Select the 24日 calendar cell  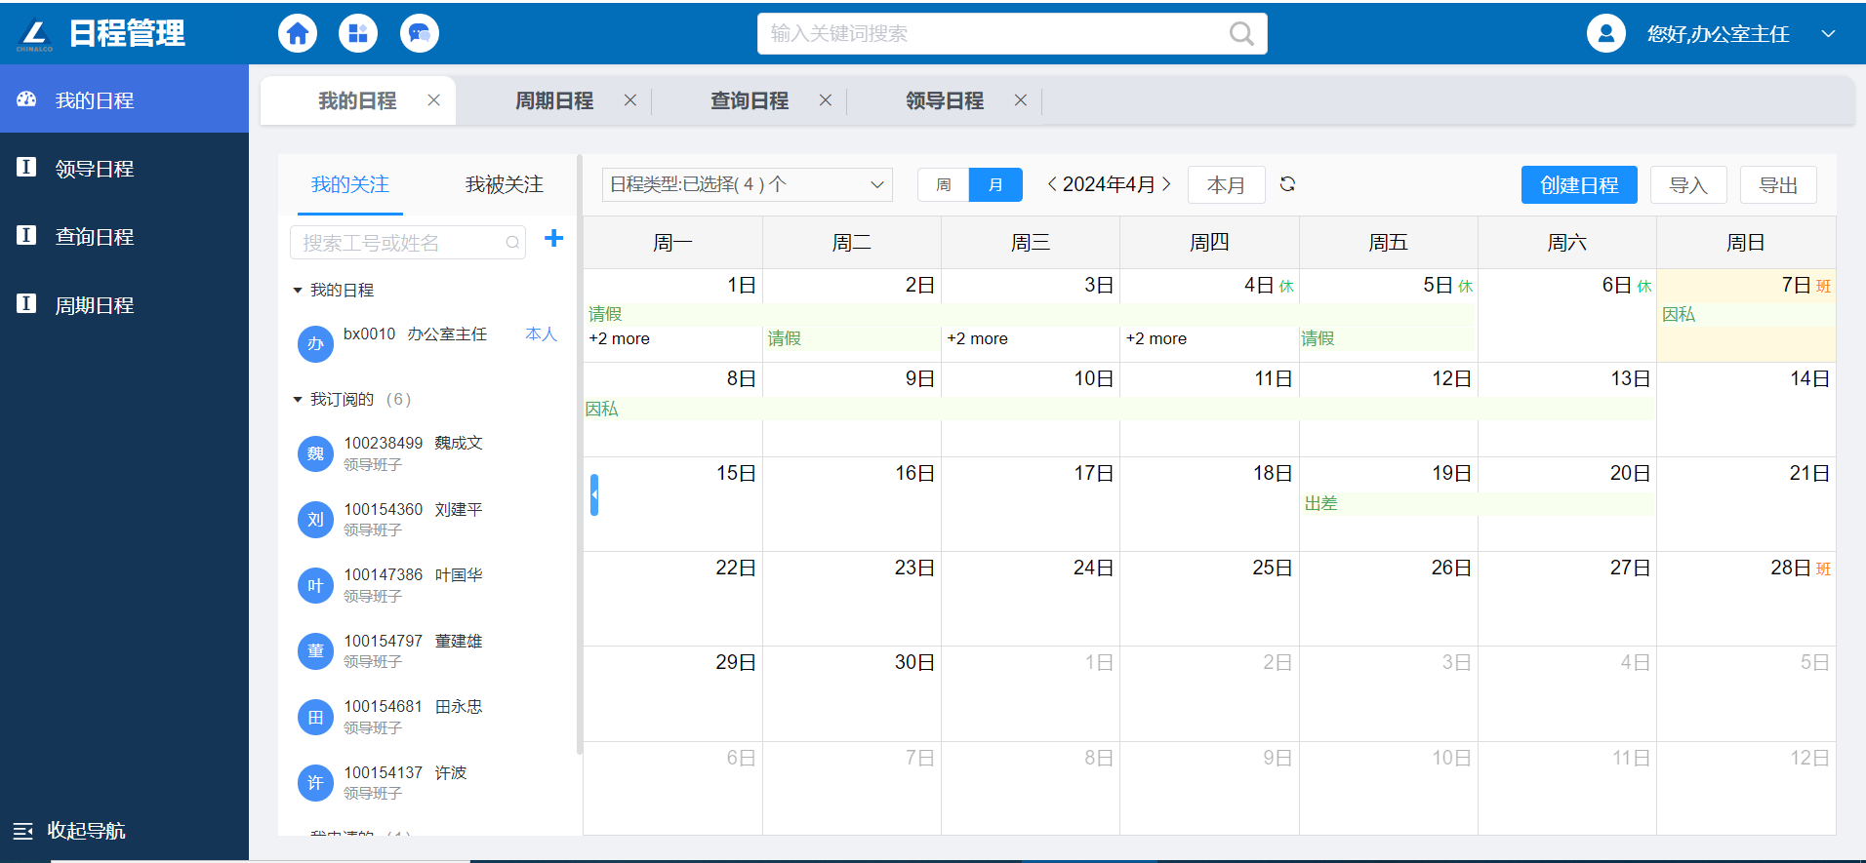1031,599
